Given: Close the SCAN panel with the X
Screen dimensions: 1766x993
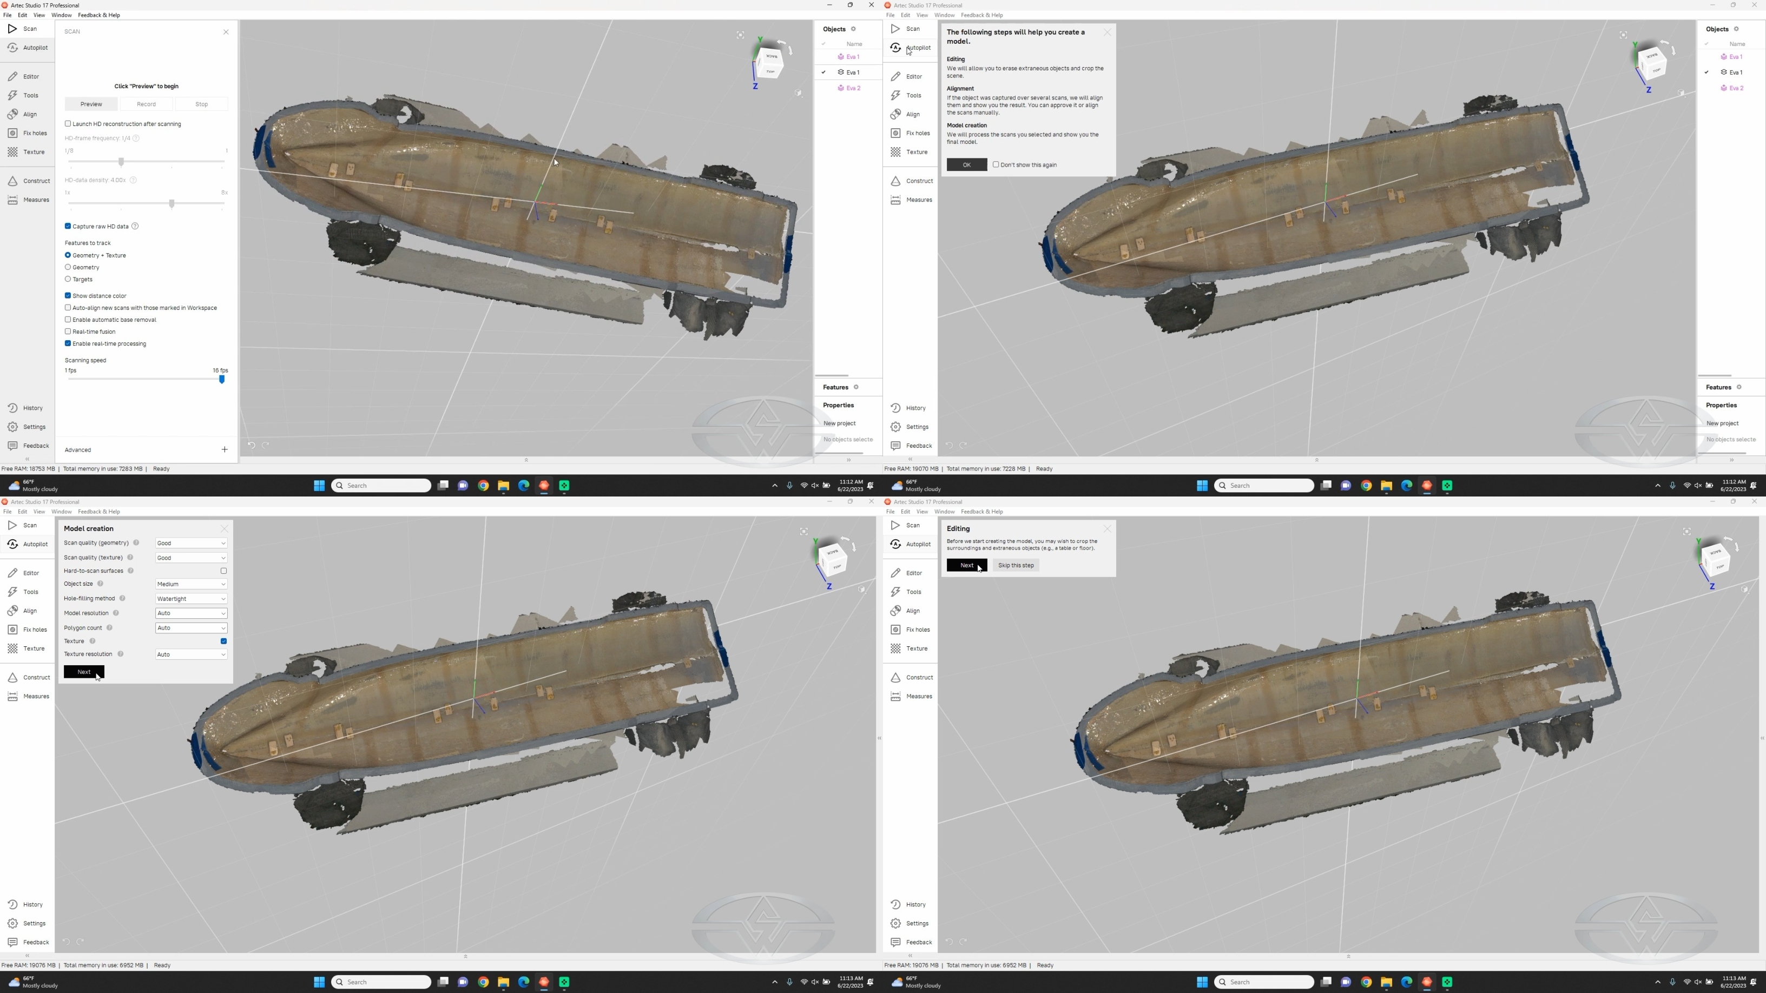Looking at the screenshot, I should point(226,32).
